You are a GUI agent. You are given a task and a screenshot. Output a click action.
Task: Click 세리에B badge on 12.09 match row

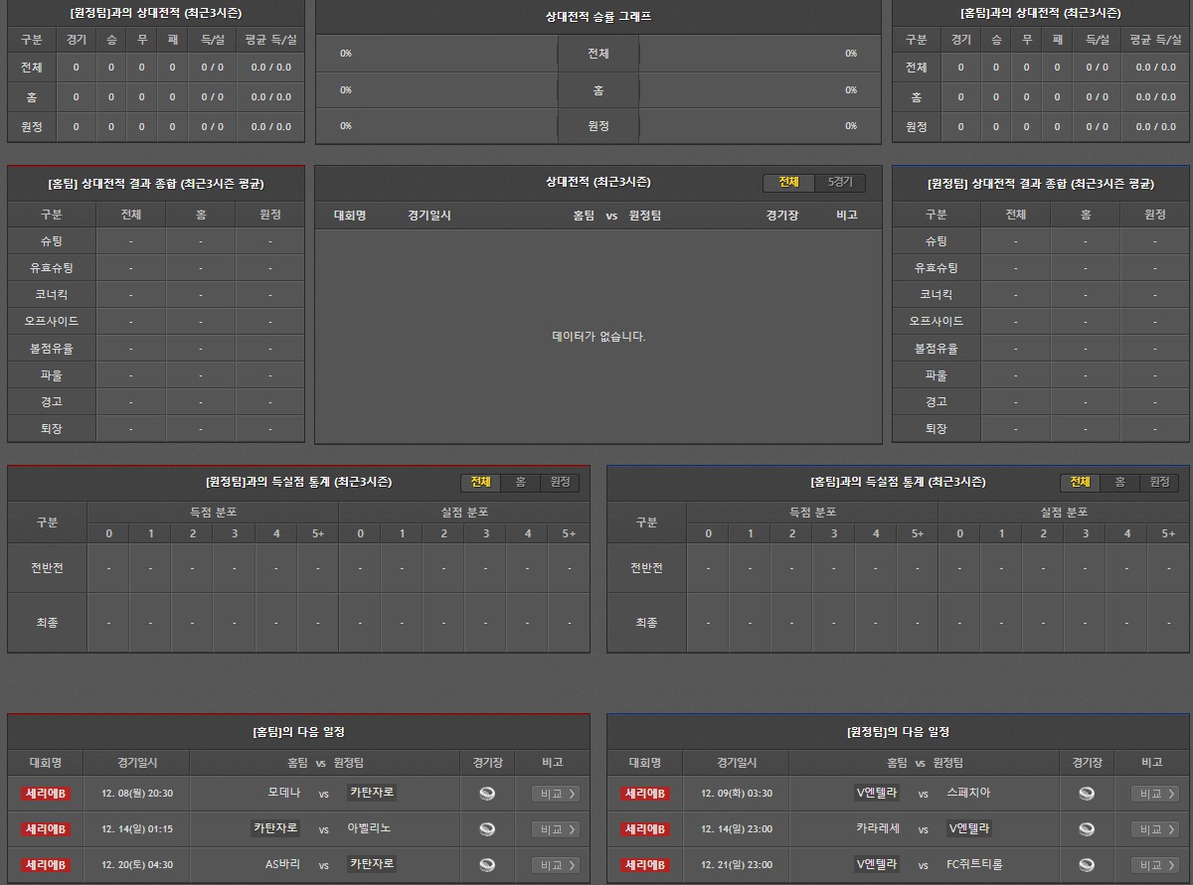click(645, 794)
